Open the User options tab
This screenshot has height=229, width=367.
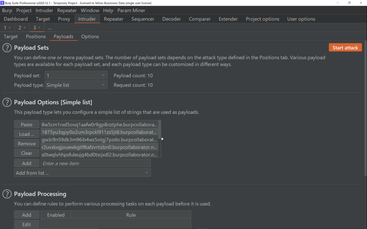[x=301, y=19]
